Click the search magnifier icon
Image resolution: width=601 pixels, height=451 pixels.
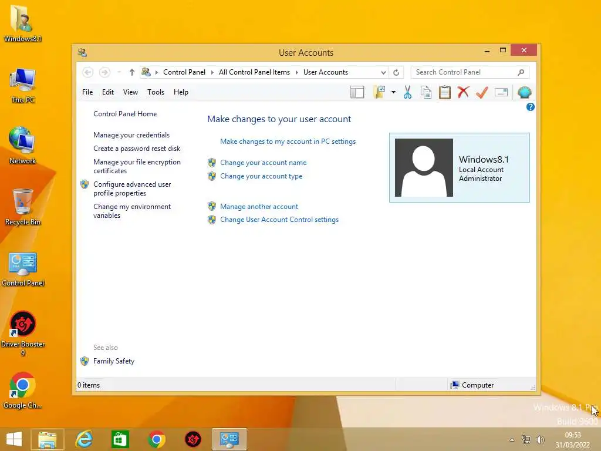[x=521, y=72]
